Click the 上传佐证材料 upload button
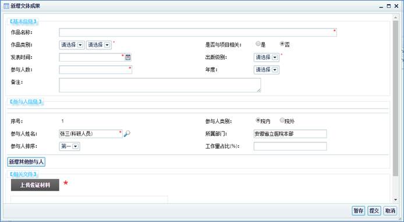 [x=35, y=185]
